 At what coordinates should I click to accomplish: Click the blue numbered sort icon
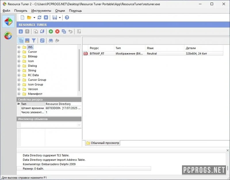click(x=42, y=41)
